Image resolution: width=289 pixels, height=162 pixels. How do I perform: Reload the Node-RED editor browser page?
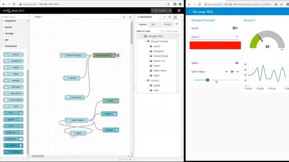click(x=14, y=4)
